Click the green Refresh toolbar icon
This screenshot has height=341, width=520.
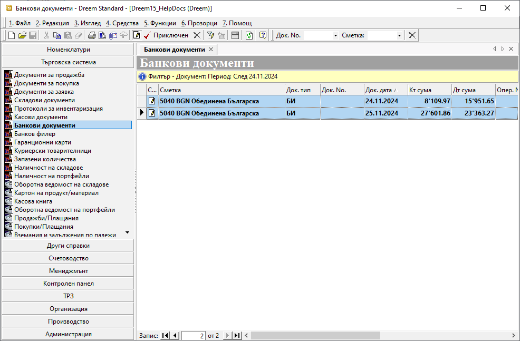pyautogui.click(x=249, y=35)
